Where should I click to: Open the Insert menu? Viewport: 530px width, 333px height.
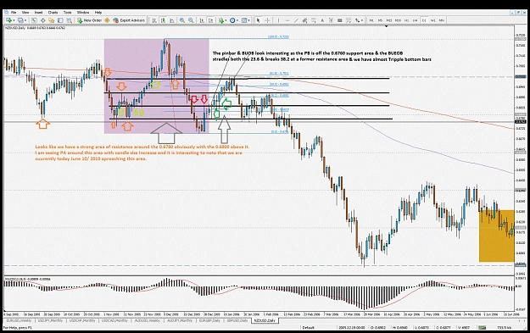pyautogui.click(x=38, y=13)
